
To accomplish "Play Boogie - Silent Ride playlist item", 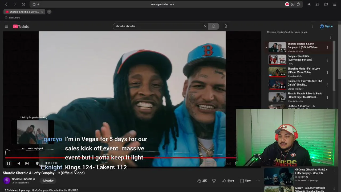I will [298, 60].
